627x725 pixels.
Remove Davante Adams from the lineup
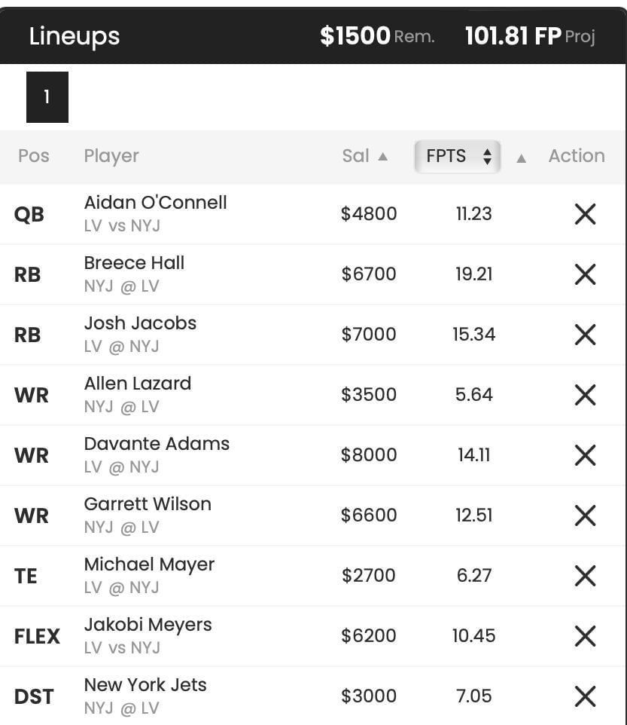click(585, 455)
